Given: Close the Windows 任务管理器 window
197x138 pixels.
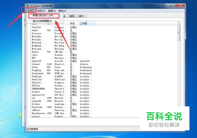Looking at the screenshot, I should pyautogui.click(x=180, y=5).
